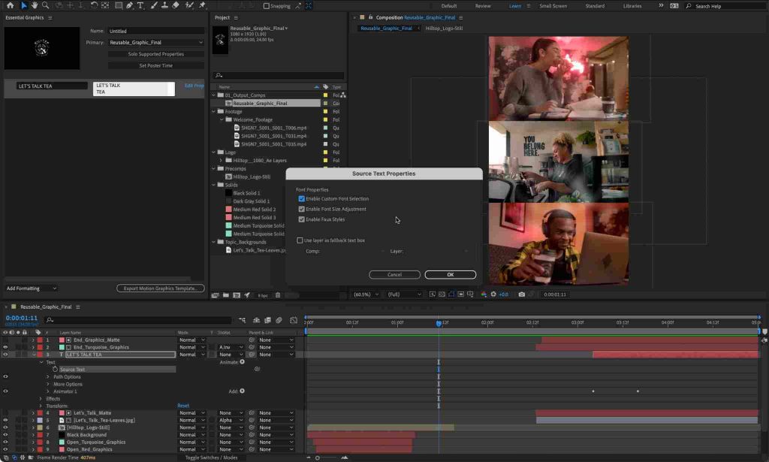Click the trash delete icon in Project panel
Viewport: 769px width, 462px height.
click(x=278, y=295)
